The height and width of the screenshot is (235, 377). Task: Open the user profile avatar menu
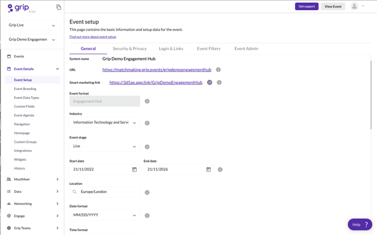pyautogui.click(x=354, y=6)
